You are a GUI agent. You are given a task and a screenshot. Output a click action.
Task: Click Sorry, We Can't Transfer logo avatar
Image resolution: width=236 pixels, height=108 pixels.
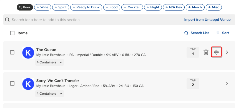click(28, 84)
